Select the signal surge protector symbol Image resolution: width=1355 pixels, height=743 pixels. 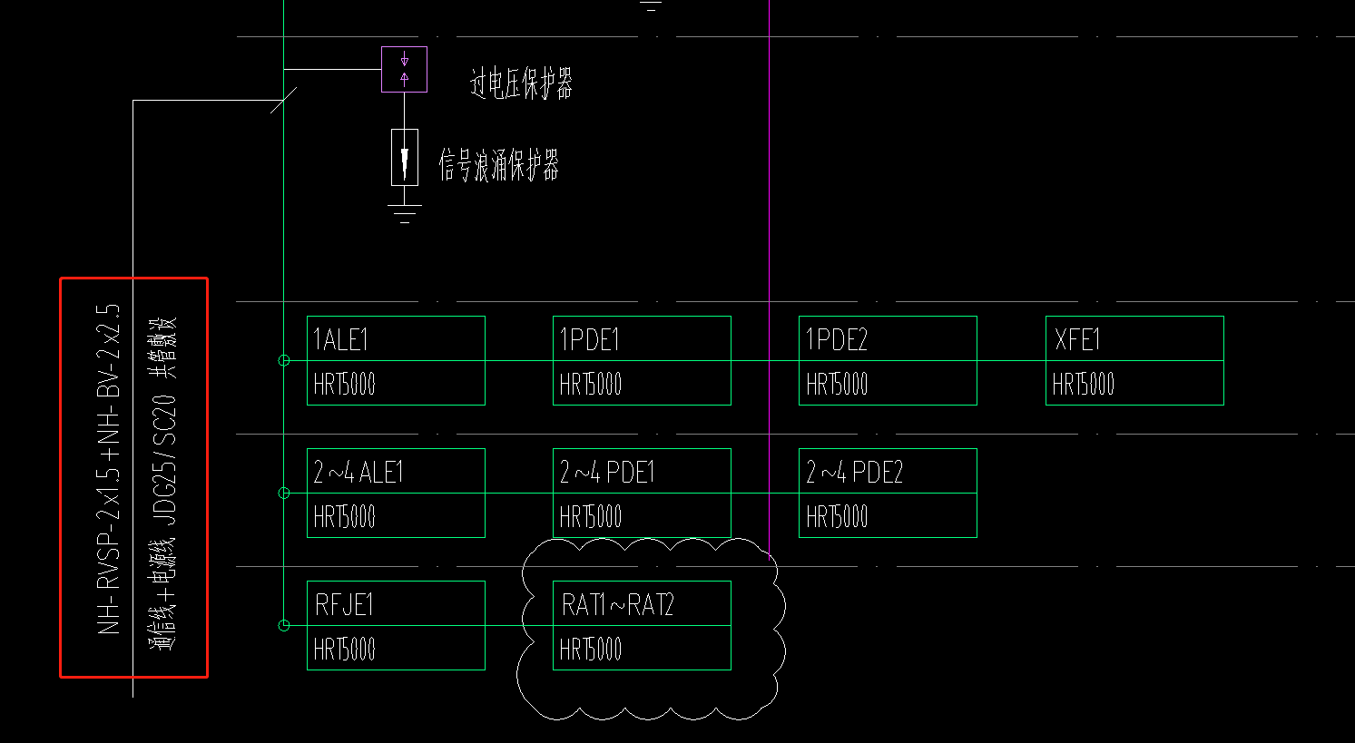coord(405,157)
